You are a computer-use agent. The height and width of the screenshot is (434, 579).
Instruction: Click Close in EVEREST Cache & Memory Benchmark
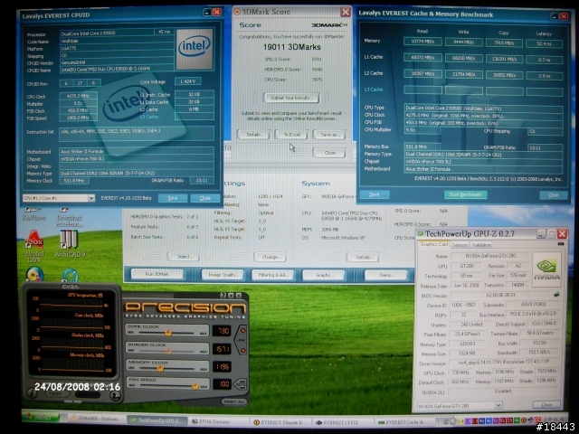pos(553,195)
